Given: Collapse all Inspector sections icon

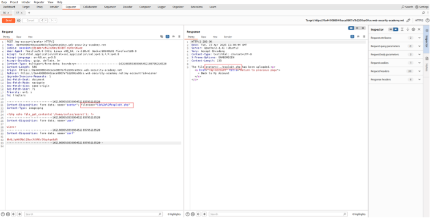Looking at the screenshot, I should tap(408, 30).
